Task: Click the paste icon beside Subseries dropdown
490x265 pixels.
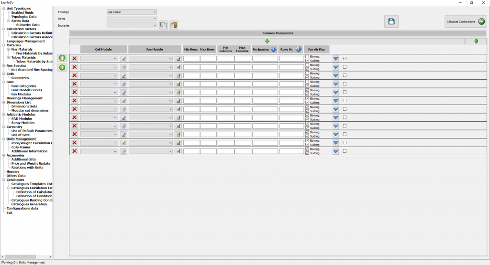Action: [173, 25]
